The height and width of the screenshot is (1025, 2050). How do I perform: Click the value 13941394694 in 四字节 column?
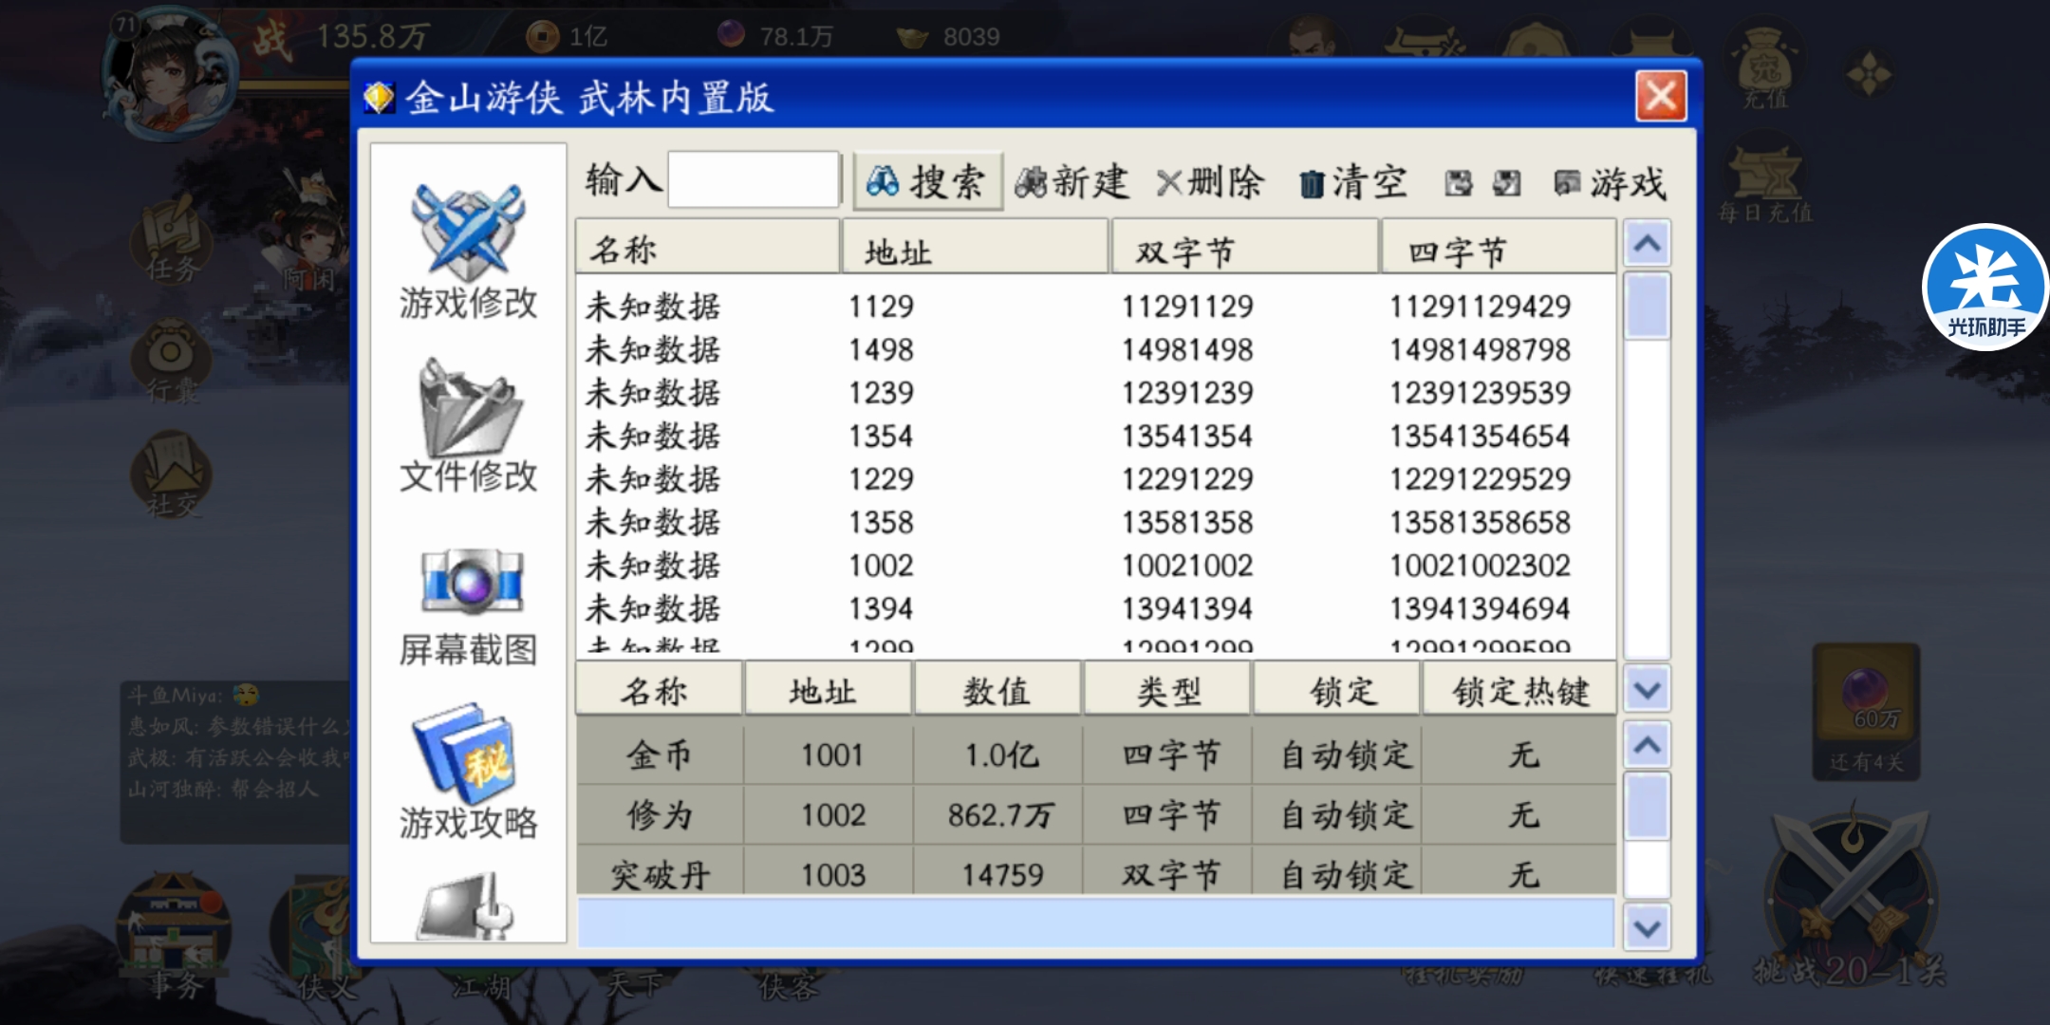(1481, 608)
